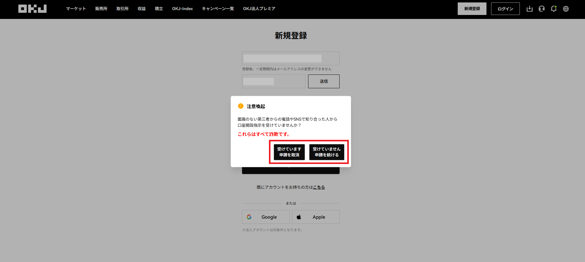Follow the こちら login link
Image resolution: width=585 pixels, height=262 pixels.
tap(319, 187)
